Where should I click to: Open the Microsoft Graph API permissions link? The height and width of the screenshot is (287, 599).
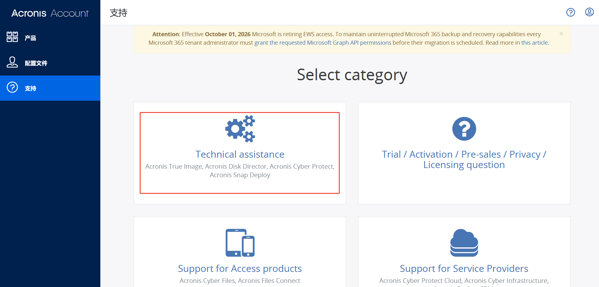pyautogui.click(x=323, y=42)
